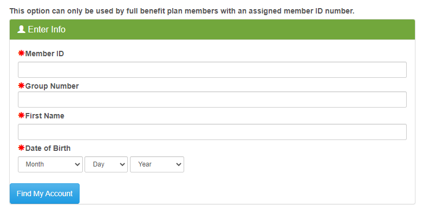
Task: Click the red asterisk next to Member ID
Action: [x=21, y=53]
